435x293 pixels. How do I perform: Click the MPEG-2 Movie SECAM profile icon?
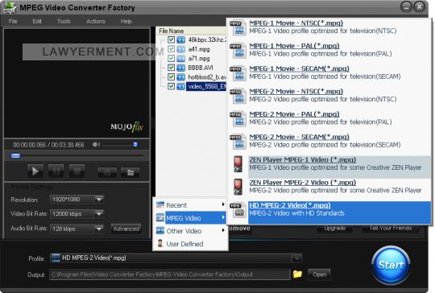click(238, 141)
